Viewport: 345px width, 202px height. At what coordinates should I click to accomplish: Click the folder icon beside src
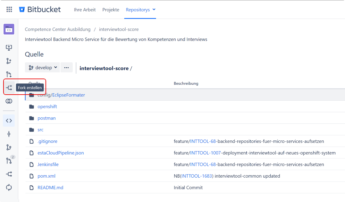point(32,130)
